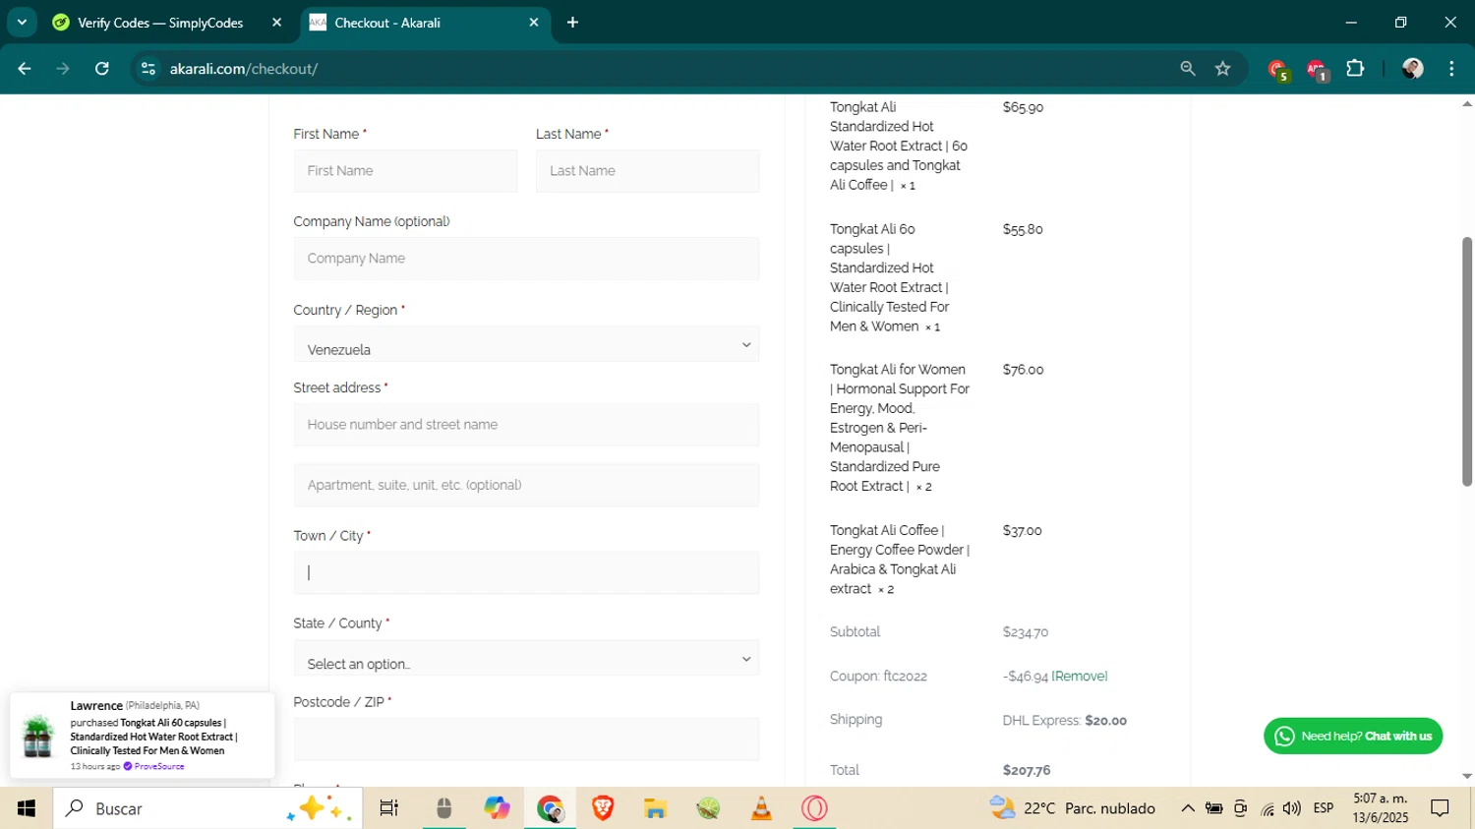Open the ad blocker extension with badge 1

click(x=1317, y=69)
